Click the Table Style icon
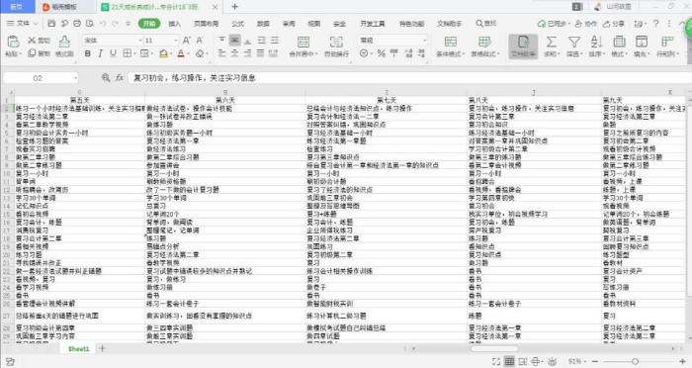 [x=484, y=42]
